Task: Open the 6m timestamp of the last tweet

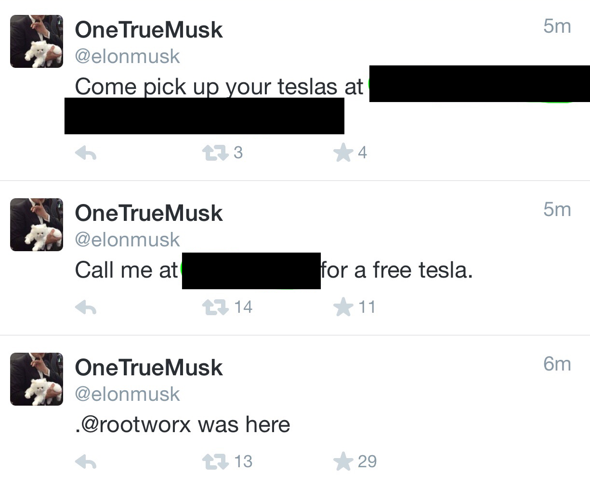Action: [557, 364]
